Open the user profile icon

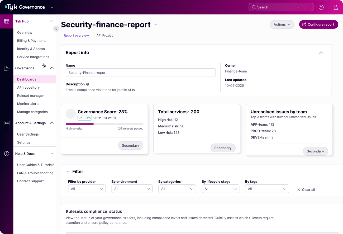[336, 7]
